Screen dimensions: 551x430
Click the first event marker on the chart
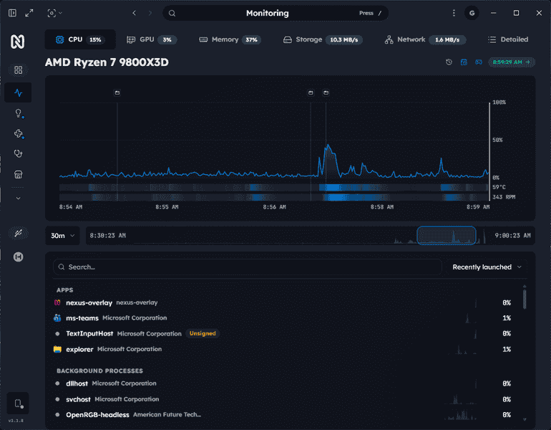point(117,92)
